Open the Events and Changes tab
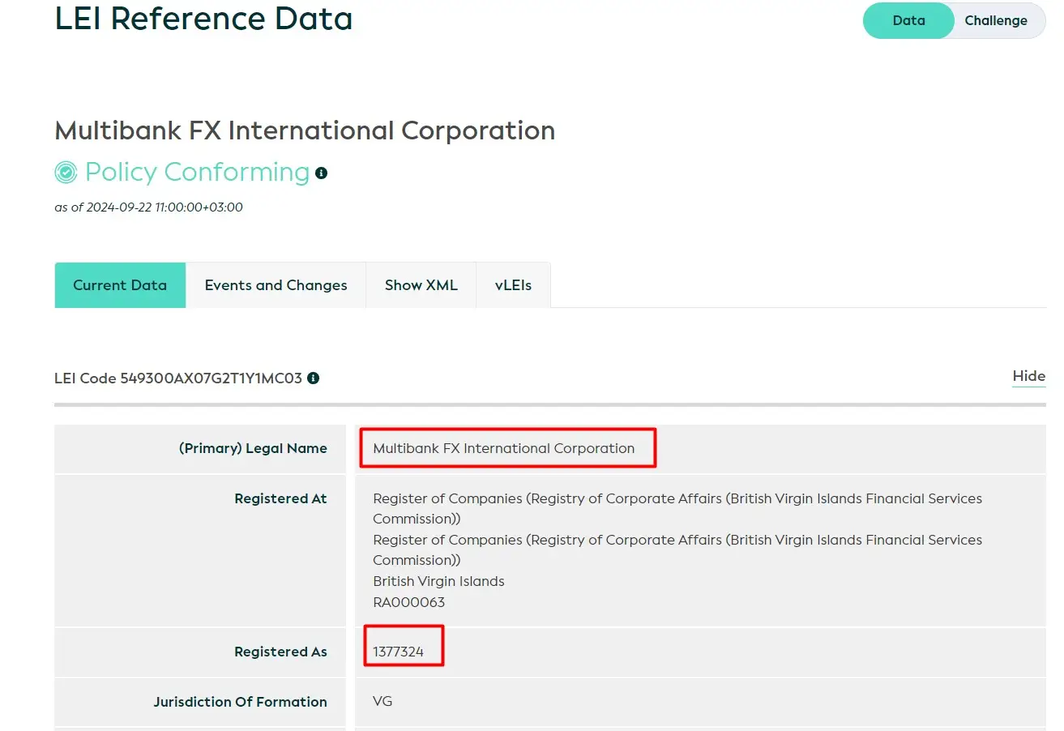 point(276,285)
